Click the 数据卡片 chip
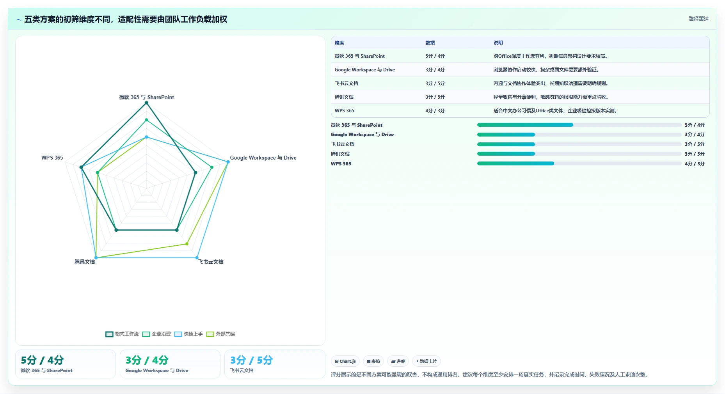 pos(426,361)
